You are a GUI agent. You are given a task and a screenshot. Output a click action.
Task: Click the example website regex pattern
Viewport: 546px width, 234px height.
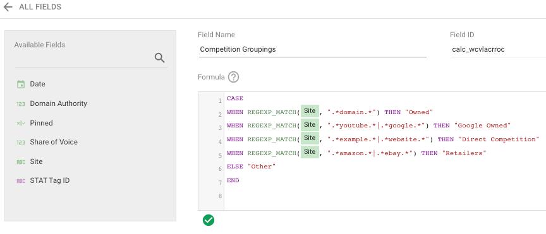378,139
